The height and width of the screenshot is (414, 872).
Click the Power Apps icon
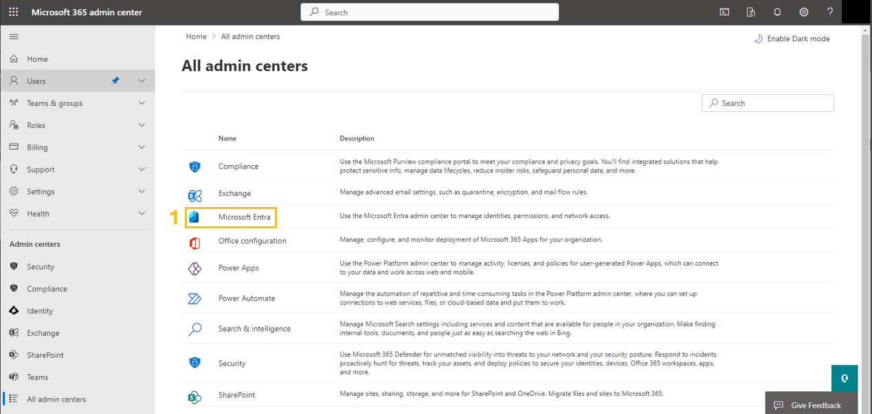tap(194, 268)
